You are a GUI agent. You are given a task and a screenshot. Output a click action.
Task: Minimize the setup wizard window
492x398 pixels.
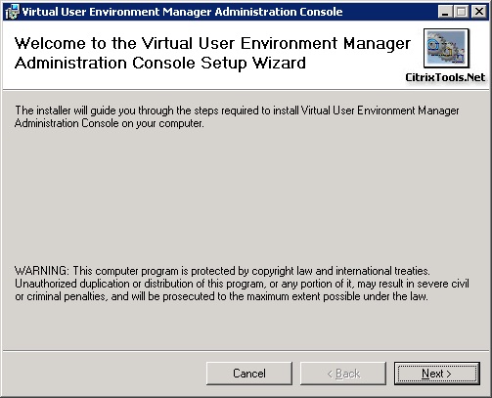(x=445, y=12)
